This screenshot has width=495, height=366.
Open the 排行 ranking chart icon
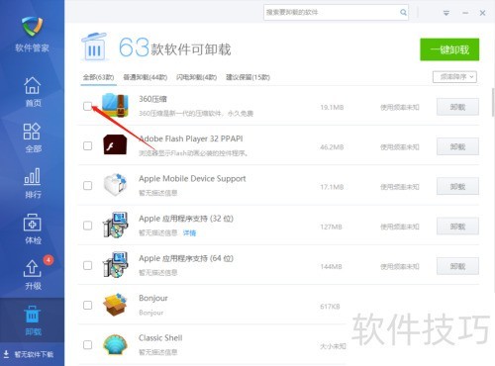[32, 183]
